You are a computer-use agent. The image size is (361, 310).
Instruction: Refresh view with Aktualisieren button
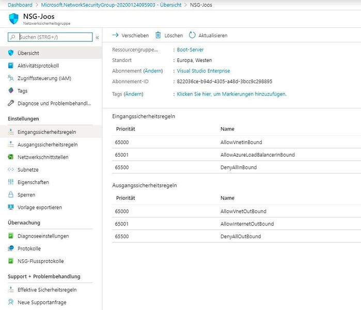point(208,35)
